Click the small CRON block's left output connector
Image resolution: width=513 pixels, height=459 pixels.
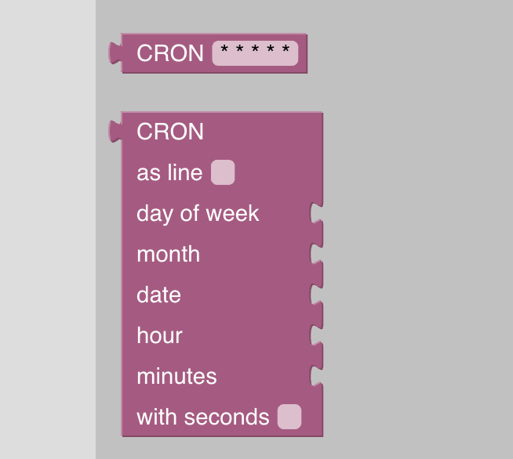tap(115, 52)
